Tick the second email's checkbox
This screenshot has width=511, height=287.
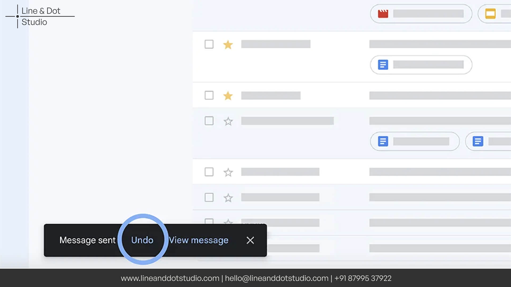(209, 95)
